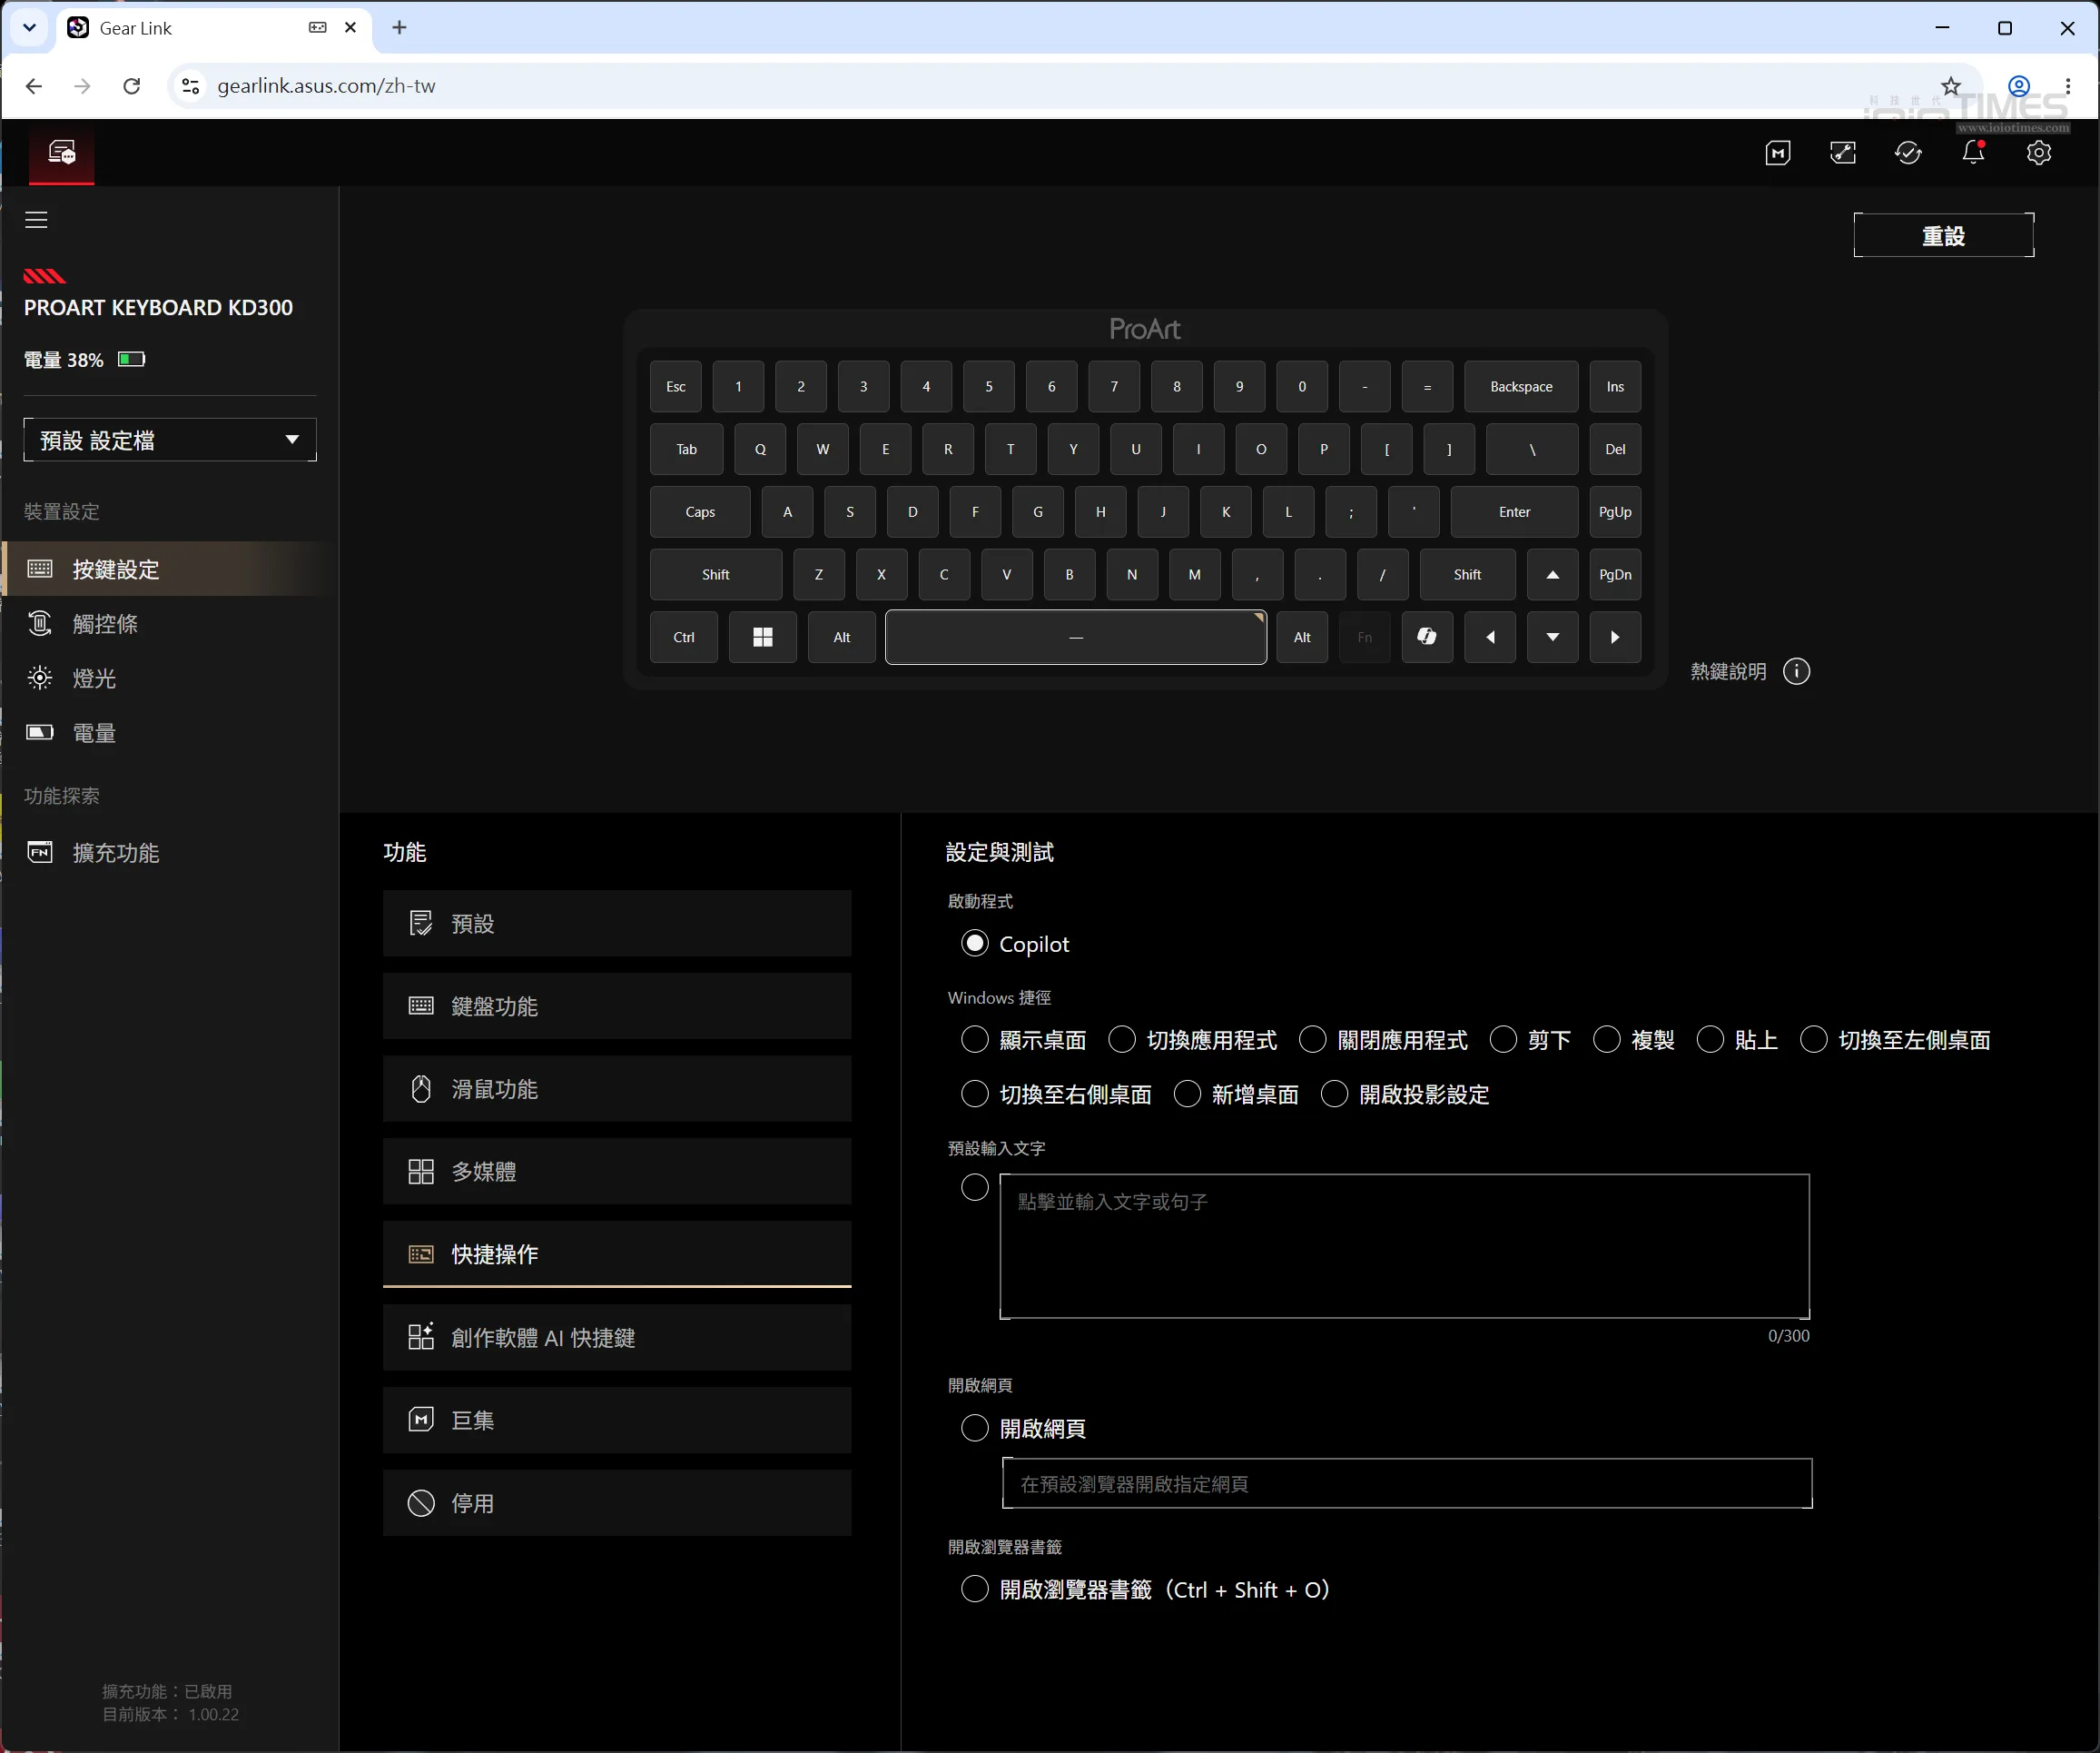
Task: Open the tab search dropdown arrow
Action: (30, 28)
